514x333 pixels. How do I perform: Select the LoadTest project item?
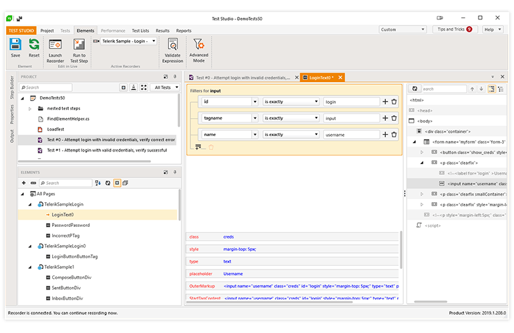pos(55,129)
